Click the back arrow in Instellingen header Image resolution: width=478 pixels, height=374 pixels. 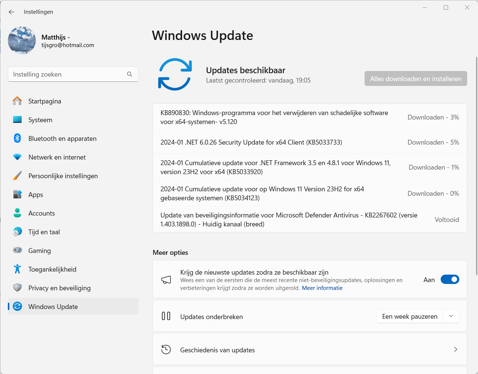[12, 12]
